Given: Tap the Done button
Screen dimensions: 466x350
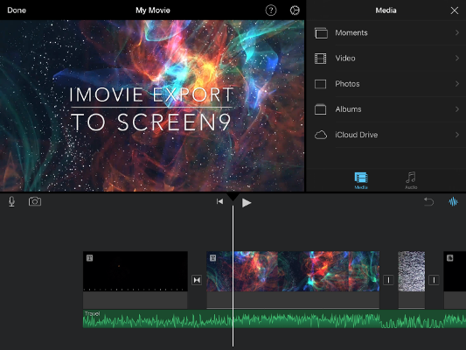Looking at the screenshot, I should 17,10.
